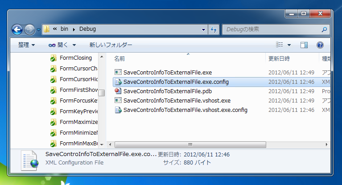Click horizontal scrollbar left arrow
The width and height of the screenshot is (342, 185).
tap(110, 144)
